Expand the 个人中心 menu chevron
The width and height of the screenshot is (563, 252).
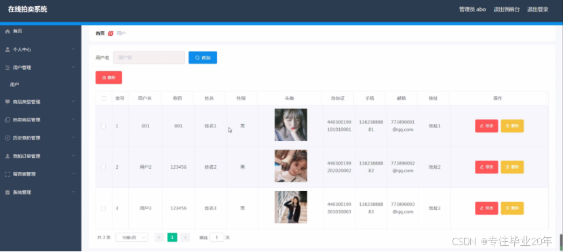[73, 49]
